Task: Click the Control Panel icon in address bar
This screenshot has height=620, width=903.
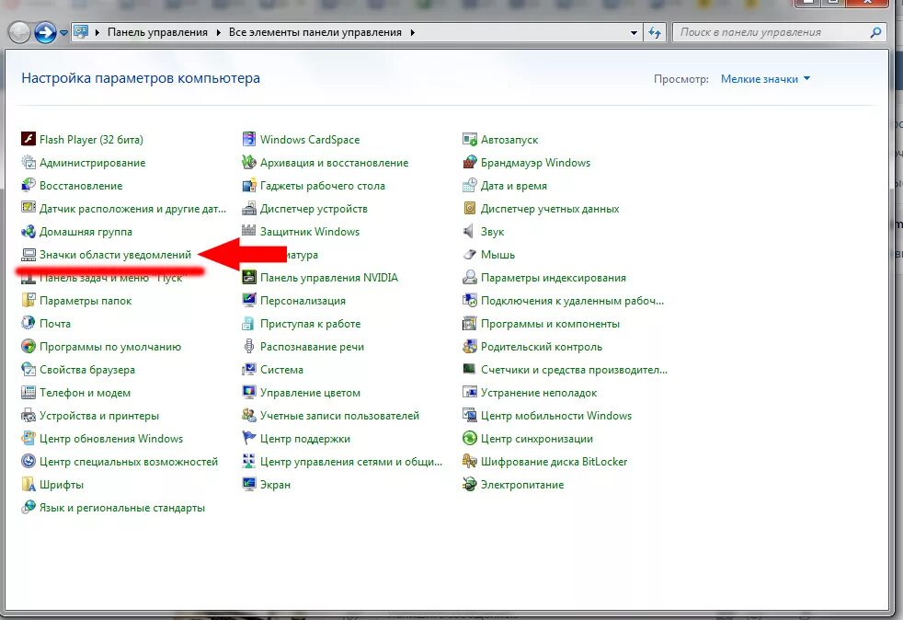Action: (x=81, y=32)
